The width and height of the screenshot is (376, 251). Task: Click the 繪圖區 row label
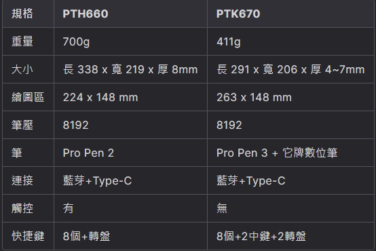28,97
